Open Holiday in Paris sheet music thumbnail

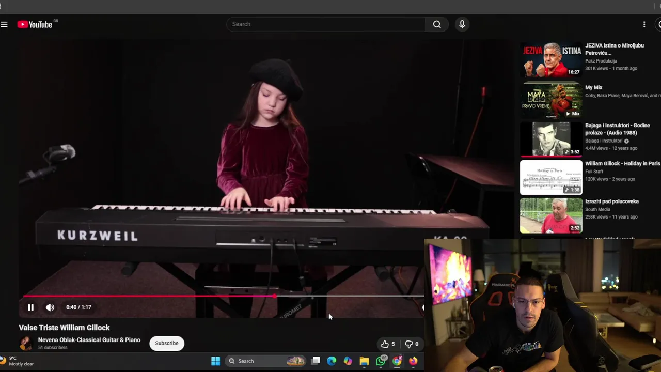[551, 177]
